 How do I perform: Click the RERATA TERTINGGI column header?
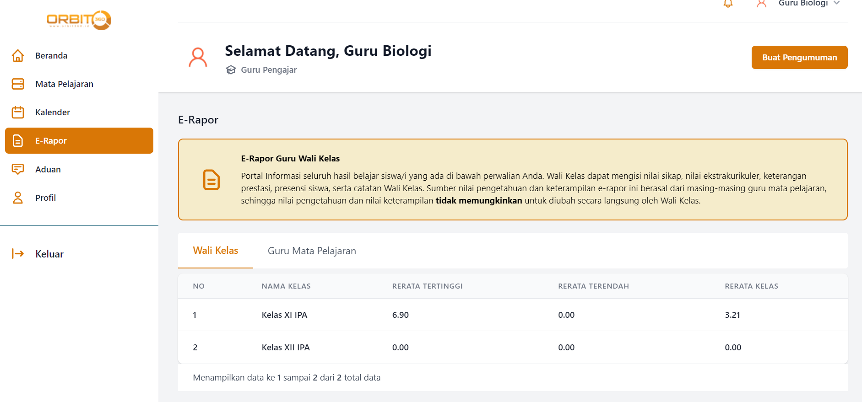(x=427, y=286)
